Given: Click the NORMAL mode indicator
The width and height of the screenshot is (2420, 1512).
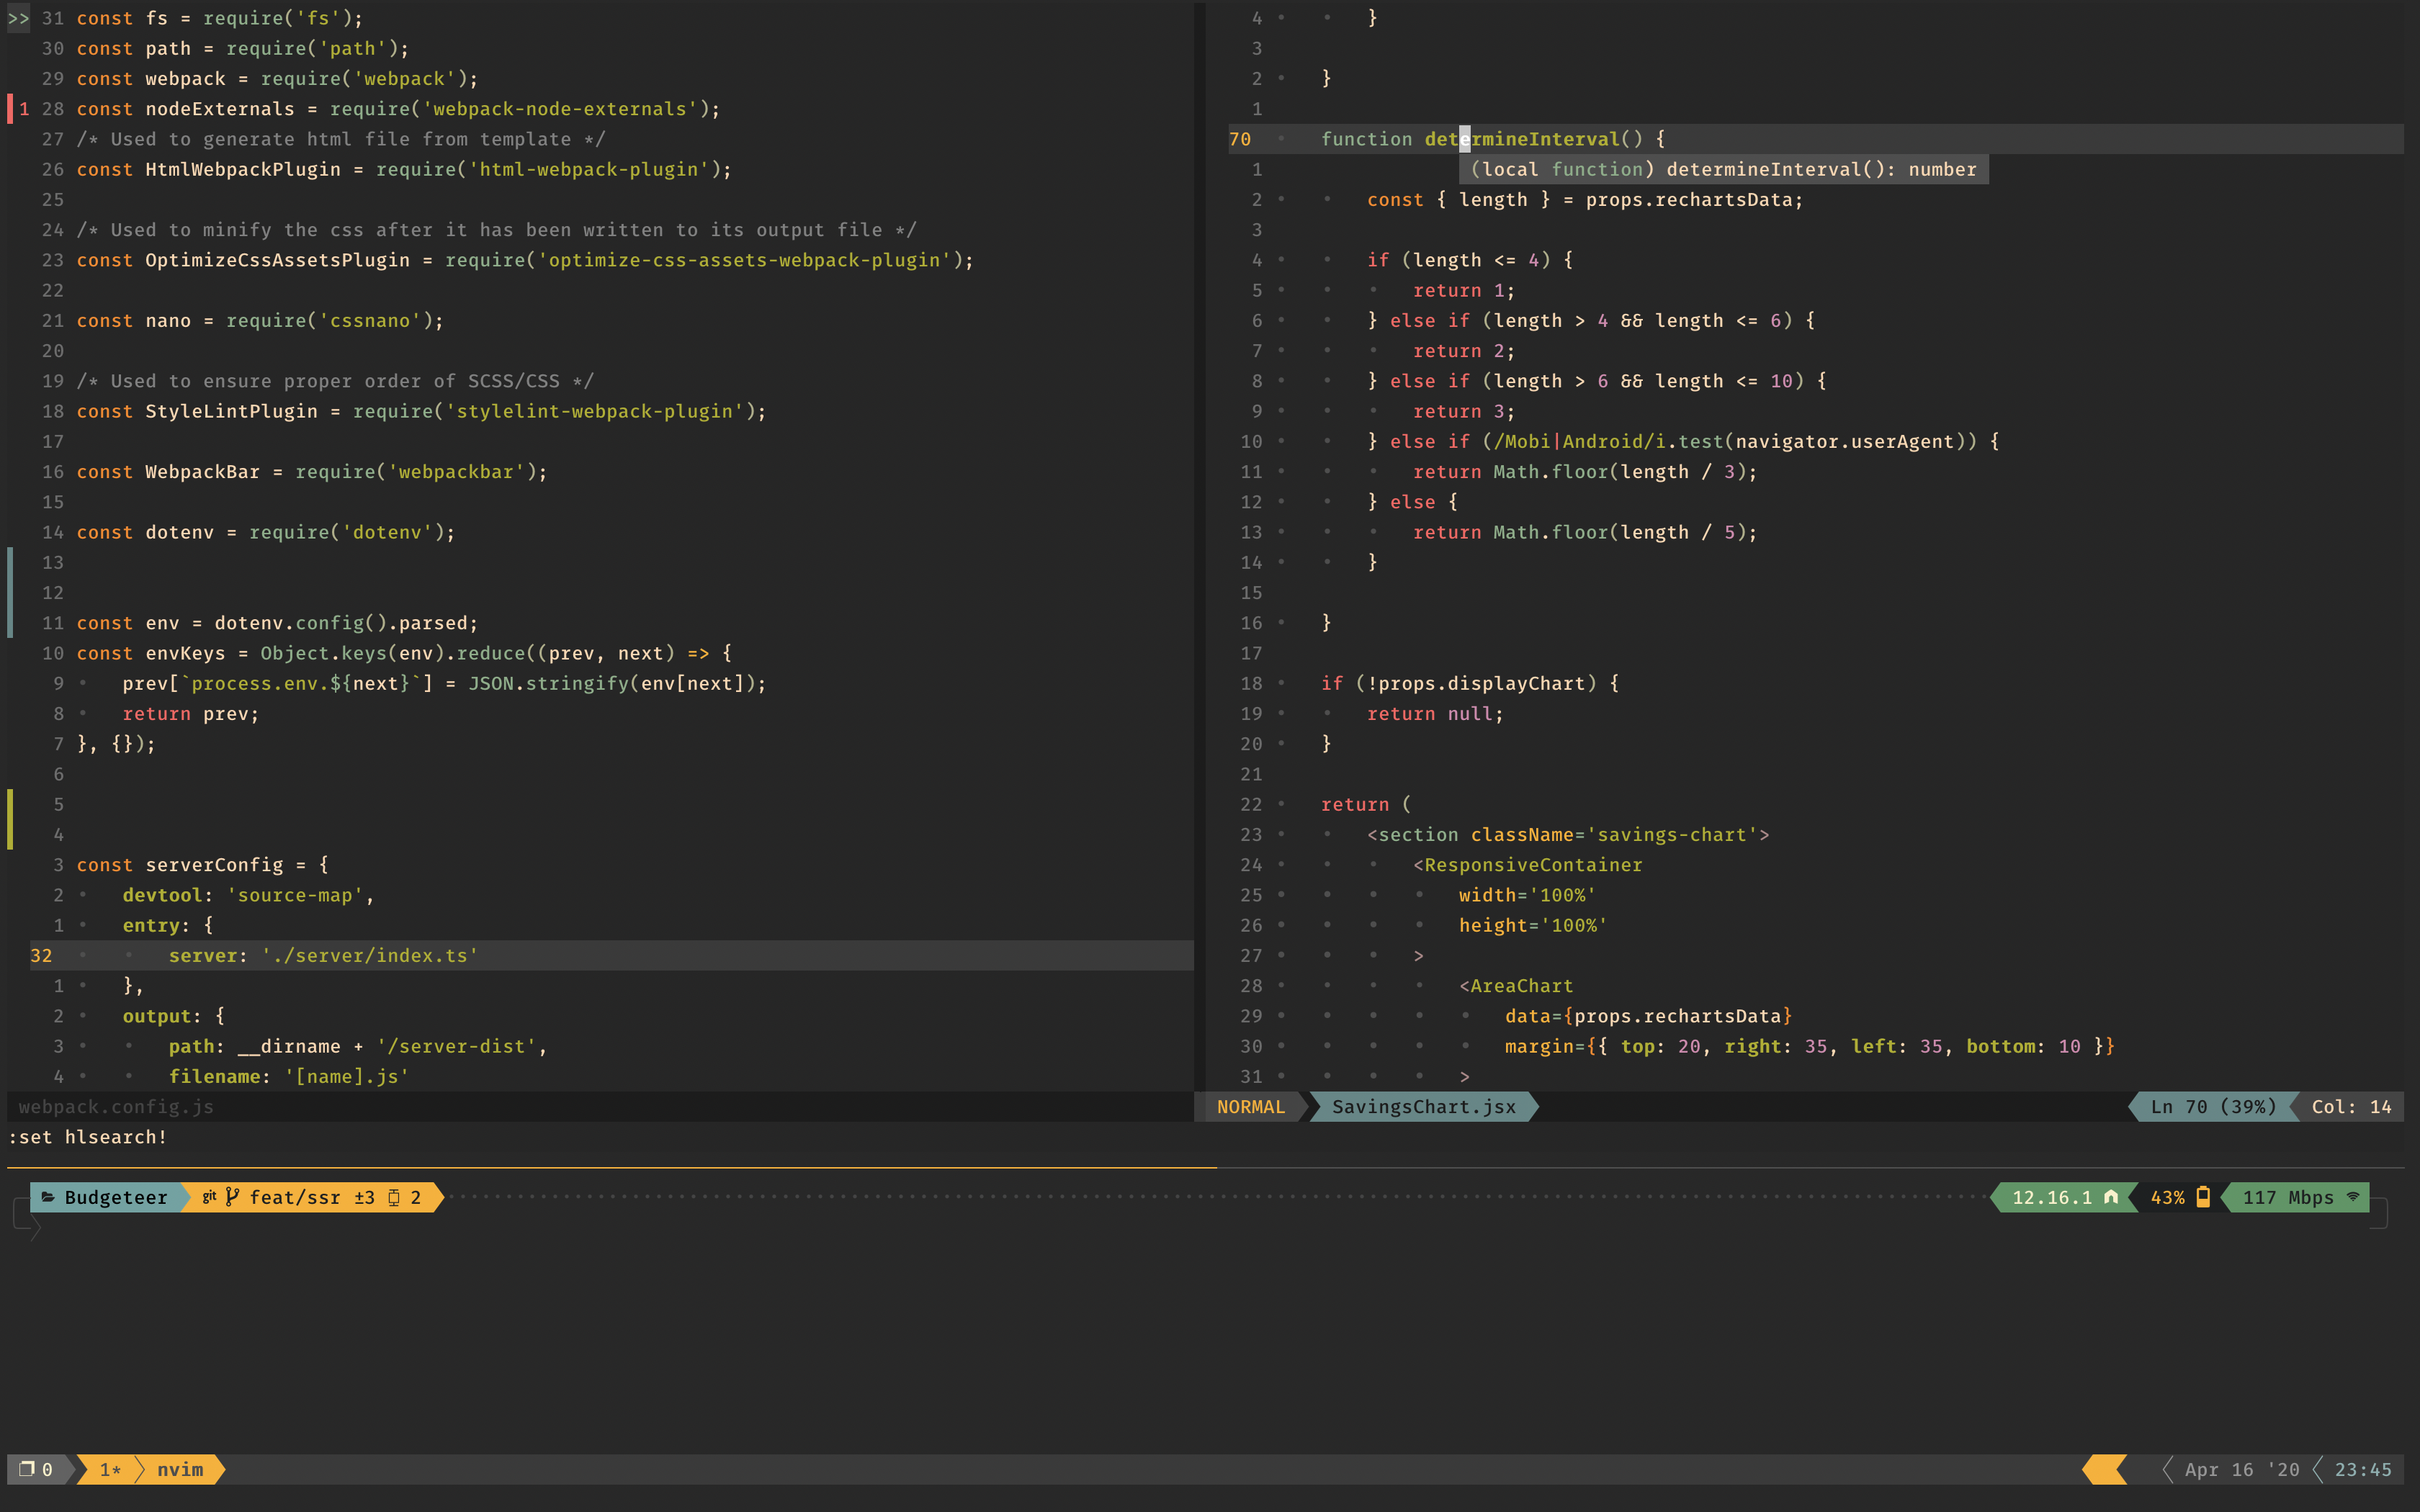Looking at the screenshot, I should 1250,1106.
